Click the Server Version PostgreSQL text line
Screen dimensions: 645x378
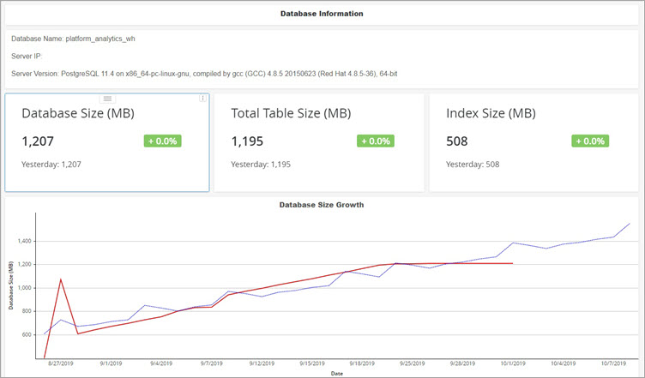point(204,74)
